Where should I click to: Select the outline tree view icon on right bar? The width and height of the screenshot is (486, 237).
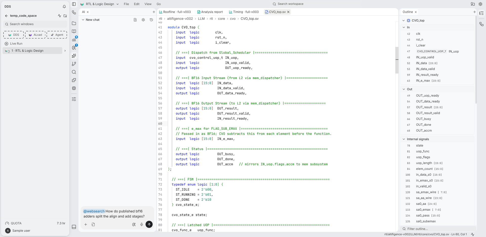481,13
